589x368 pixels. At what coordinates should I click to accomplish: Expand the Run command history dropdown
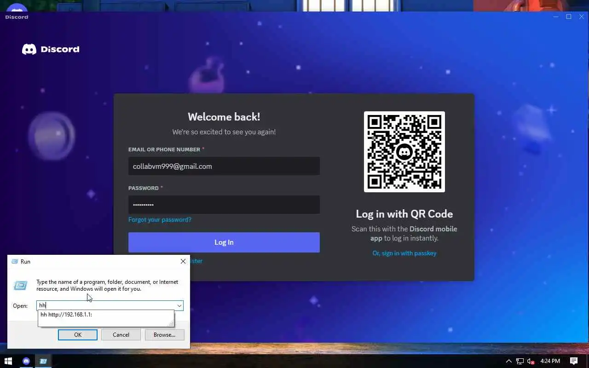(x=179, y=305)
